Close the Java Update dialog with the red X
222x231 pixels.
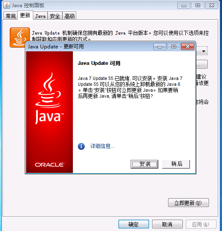coord(187,47)
